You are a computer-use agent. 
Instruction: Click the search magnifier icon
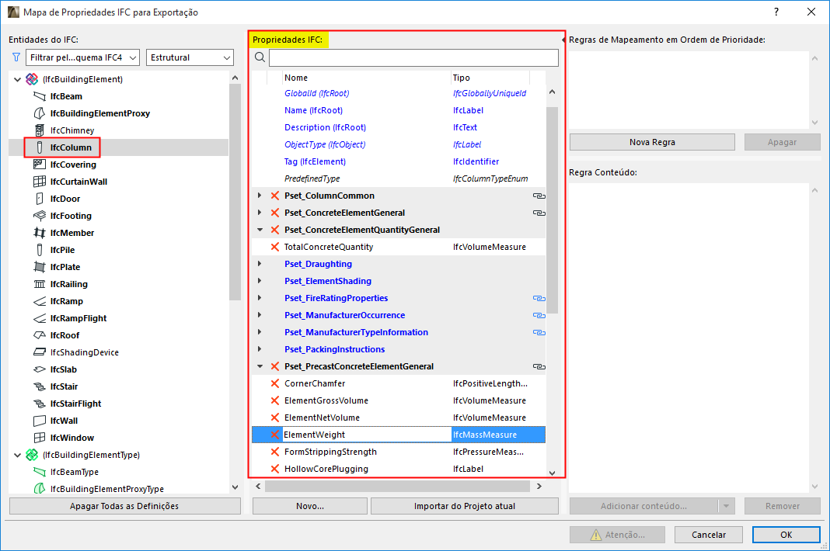coord(260,57)
